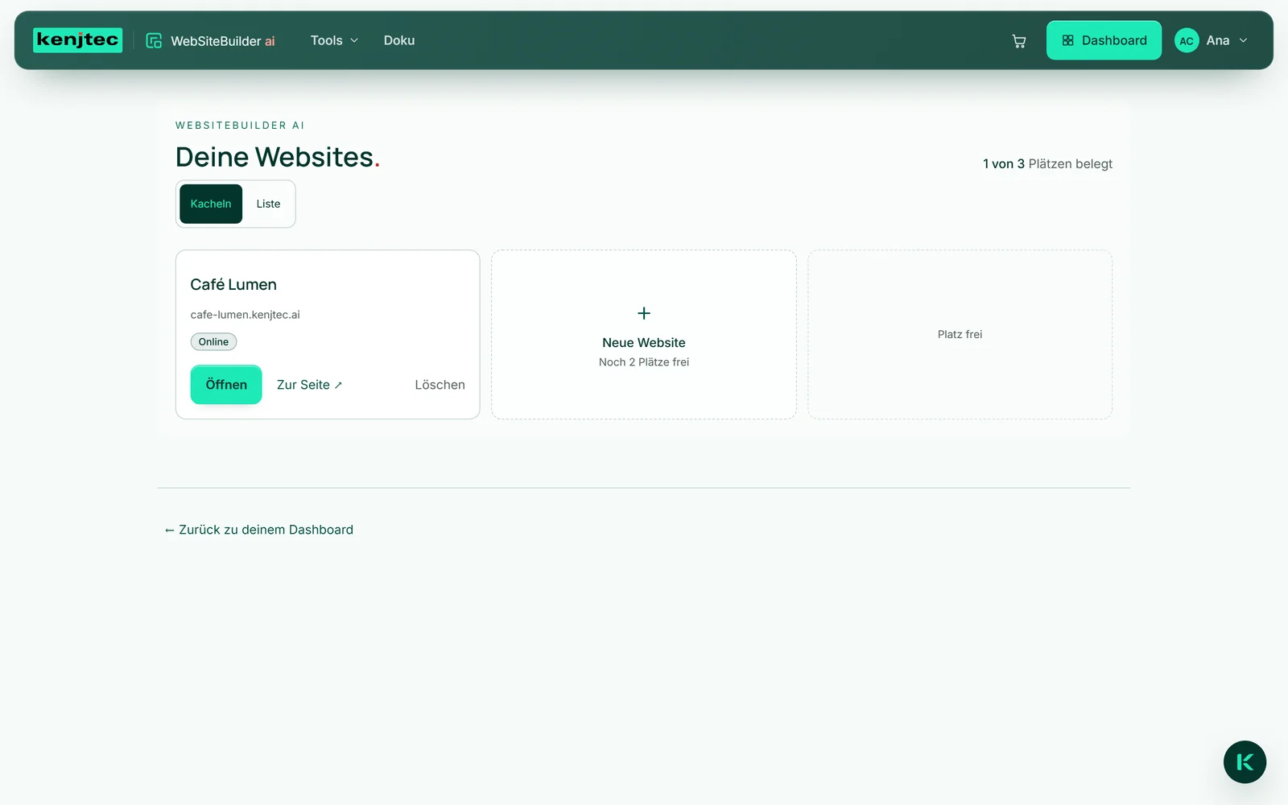Click the external arrow next to Zur Seite
The height and width of the screenshot is (805, 1288).
338,386
